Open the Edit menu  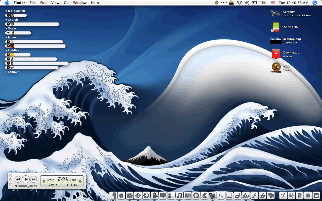coord(44,3)
